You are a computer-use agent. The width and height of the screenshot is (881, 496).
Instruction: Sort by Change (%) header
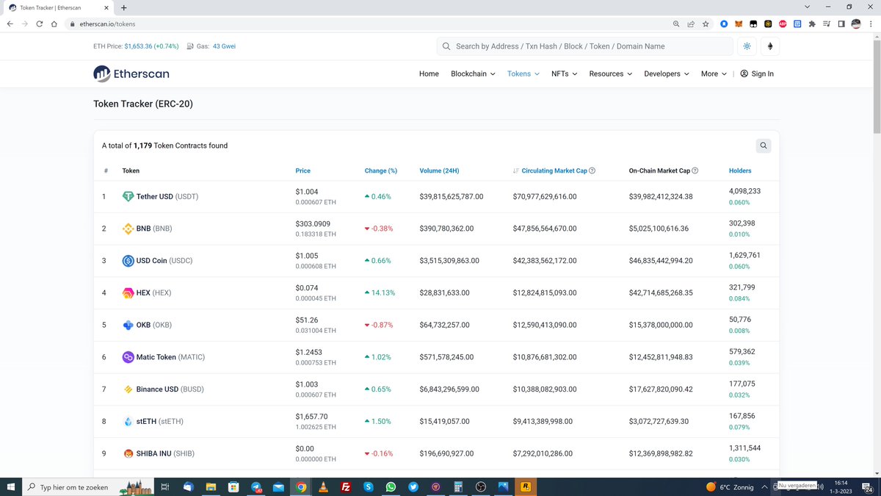tap(381, 170)
